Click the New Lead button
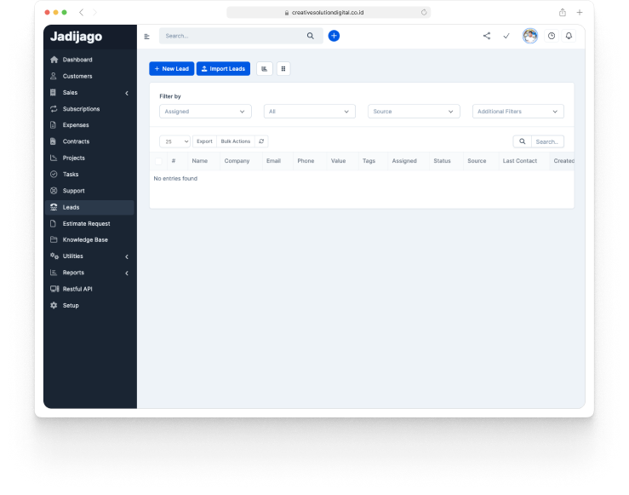The height and width of the screenshot is (495, 629). [x=171, y=69]
